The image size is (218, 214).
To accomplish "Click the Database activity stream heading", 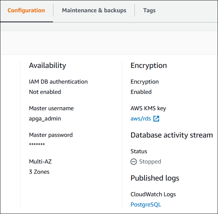I will [171, 135].
